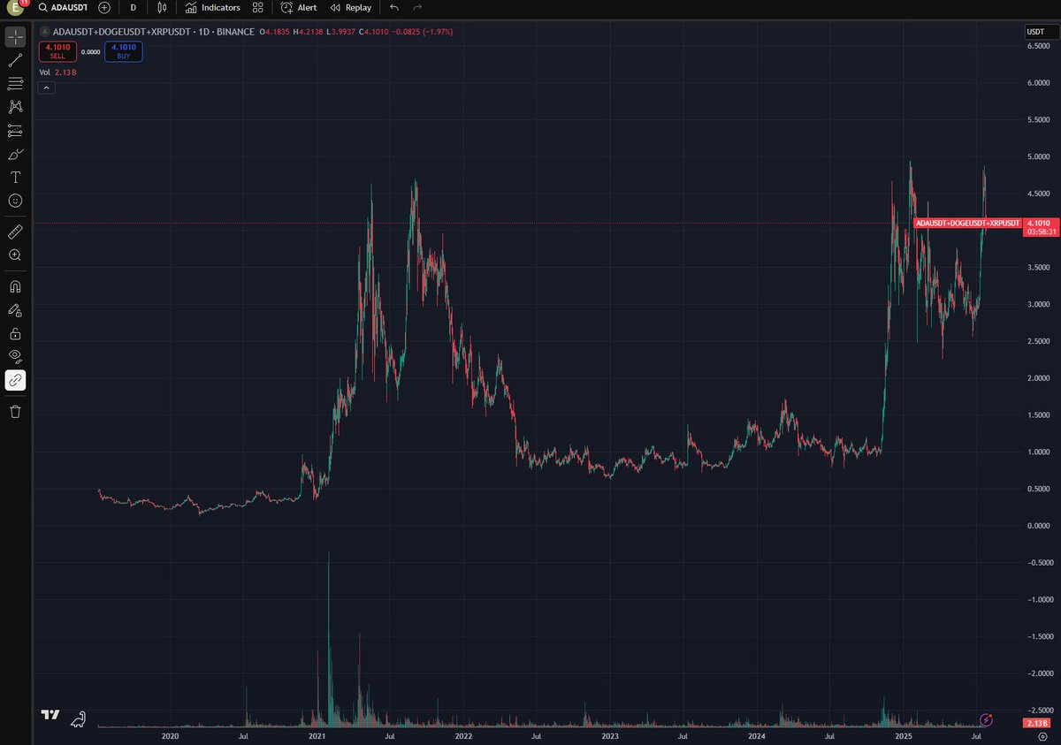Create an Alert

tap(299, 7)
